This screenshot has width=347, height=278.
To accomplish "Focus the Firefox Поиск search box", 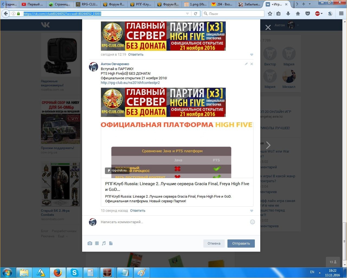I will coord(233,14).
